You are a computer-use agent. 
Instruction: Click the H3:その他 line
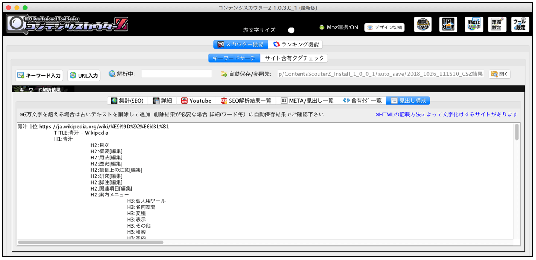(139, 226)
